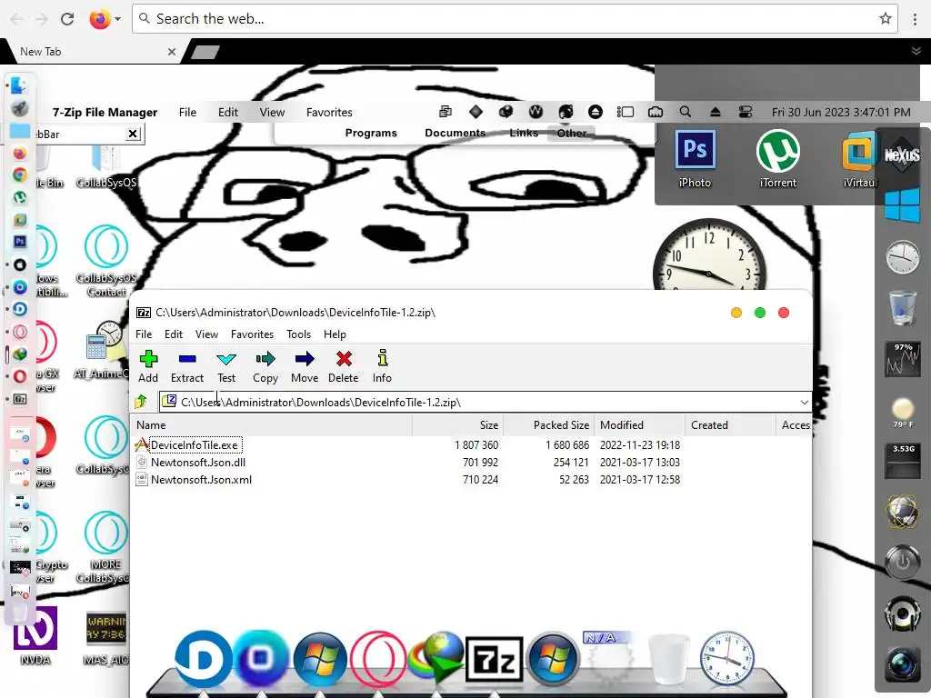Viewport: 931px width, 698px height.
Task: Click the camera lens icon on right dock
Action: [x=903, y=664]
